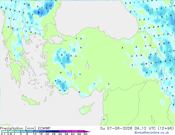Click the '09..12 UTC' time range text
Viewport: 175px width, 135px height.
coord(145,128)
